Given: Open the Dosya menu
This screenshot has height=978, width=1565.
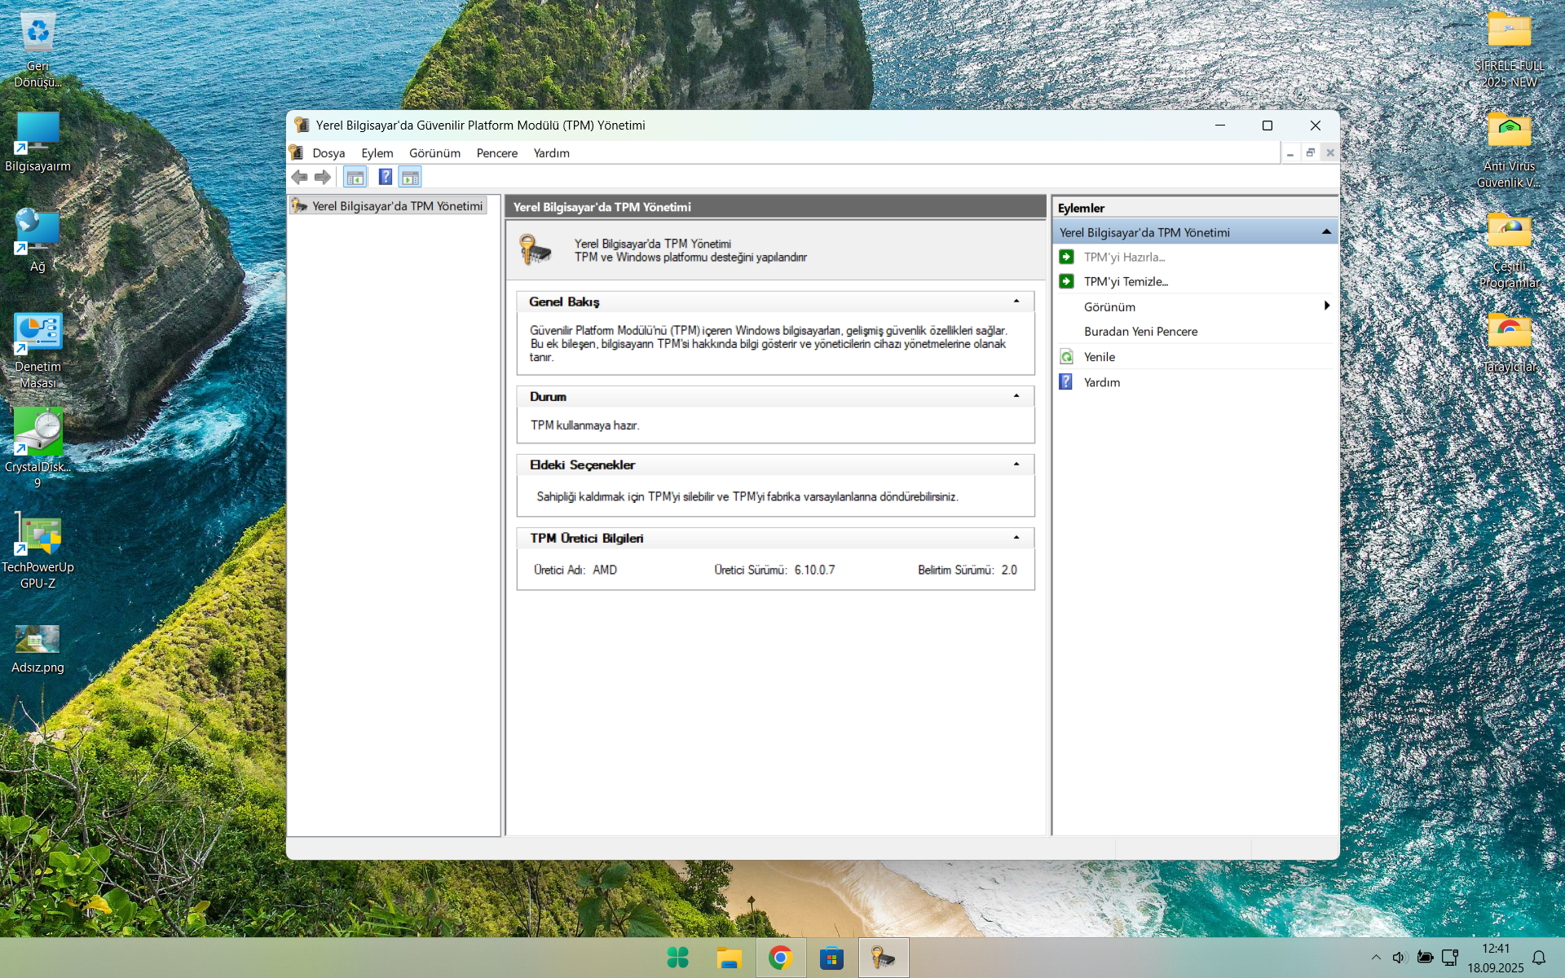Looking at the screenshot, I should pyautogui.click(x=328, y=153).
